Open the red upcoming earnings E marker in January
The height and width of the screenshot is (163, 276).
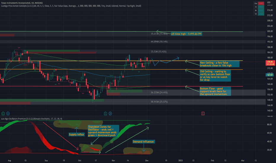click(203, 114)
